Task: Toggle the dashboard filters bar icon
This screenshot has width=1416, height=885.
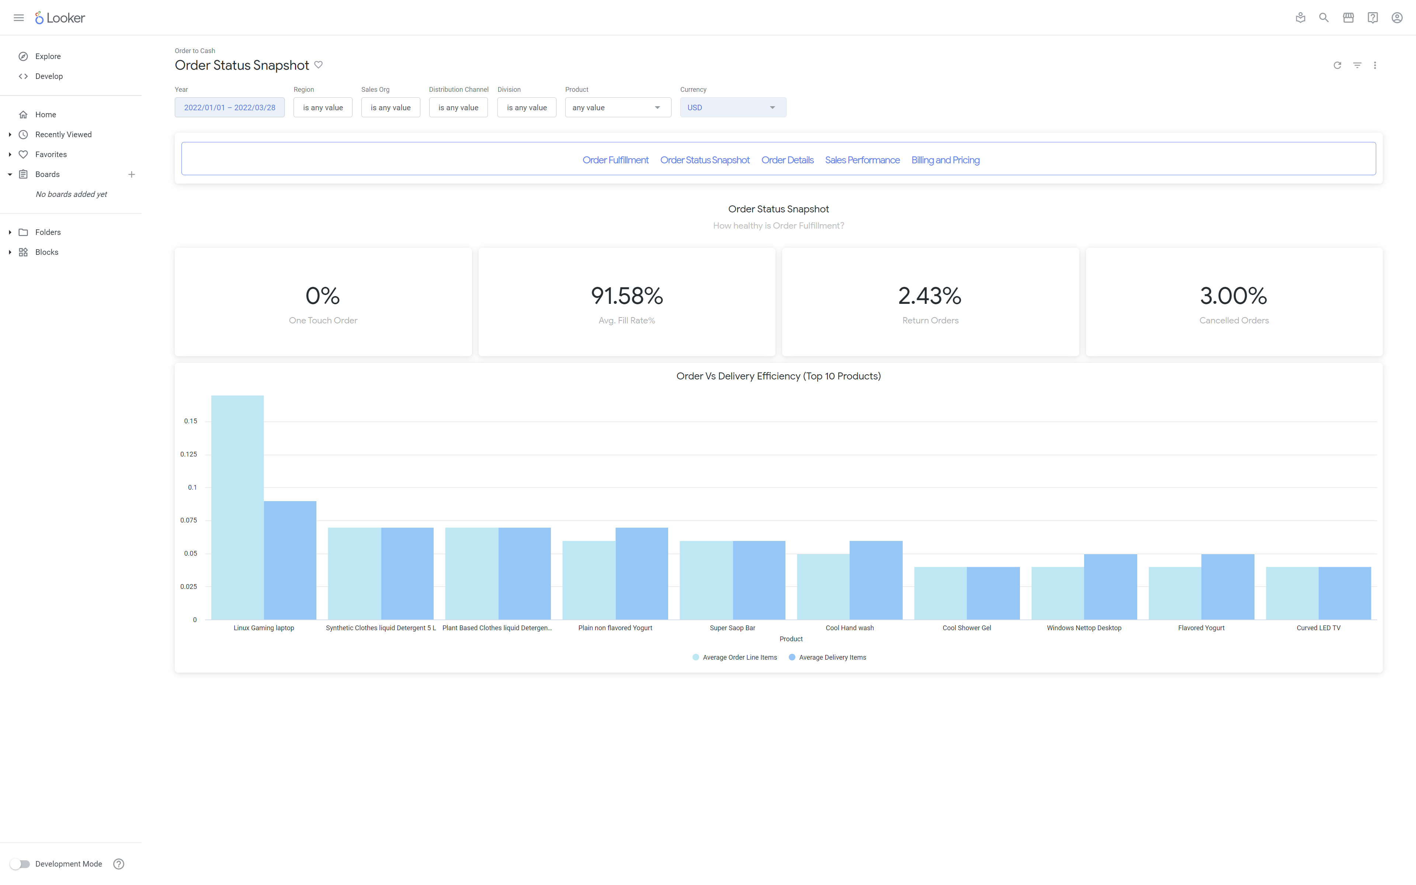Action: pos(1357,65)
